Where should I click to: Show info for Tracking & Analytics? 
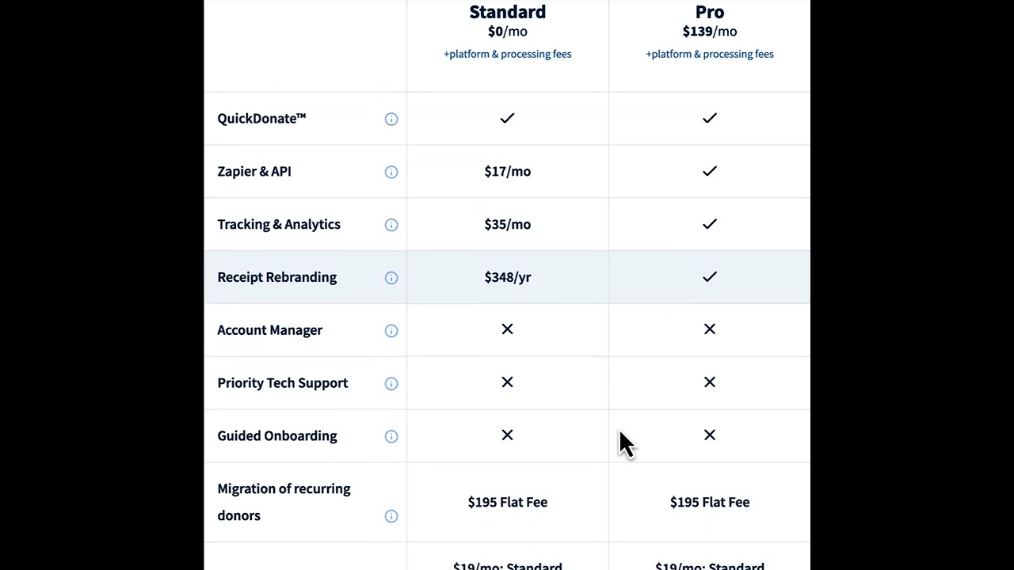[x=391, y=225]
